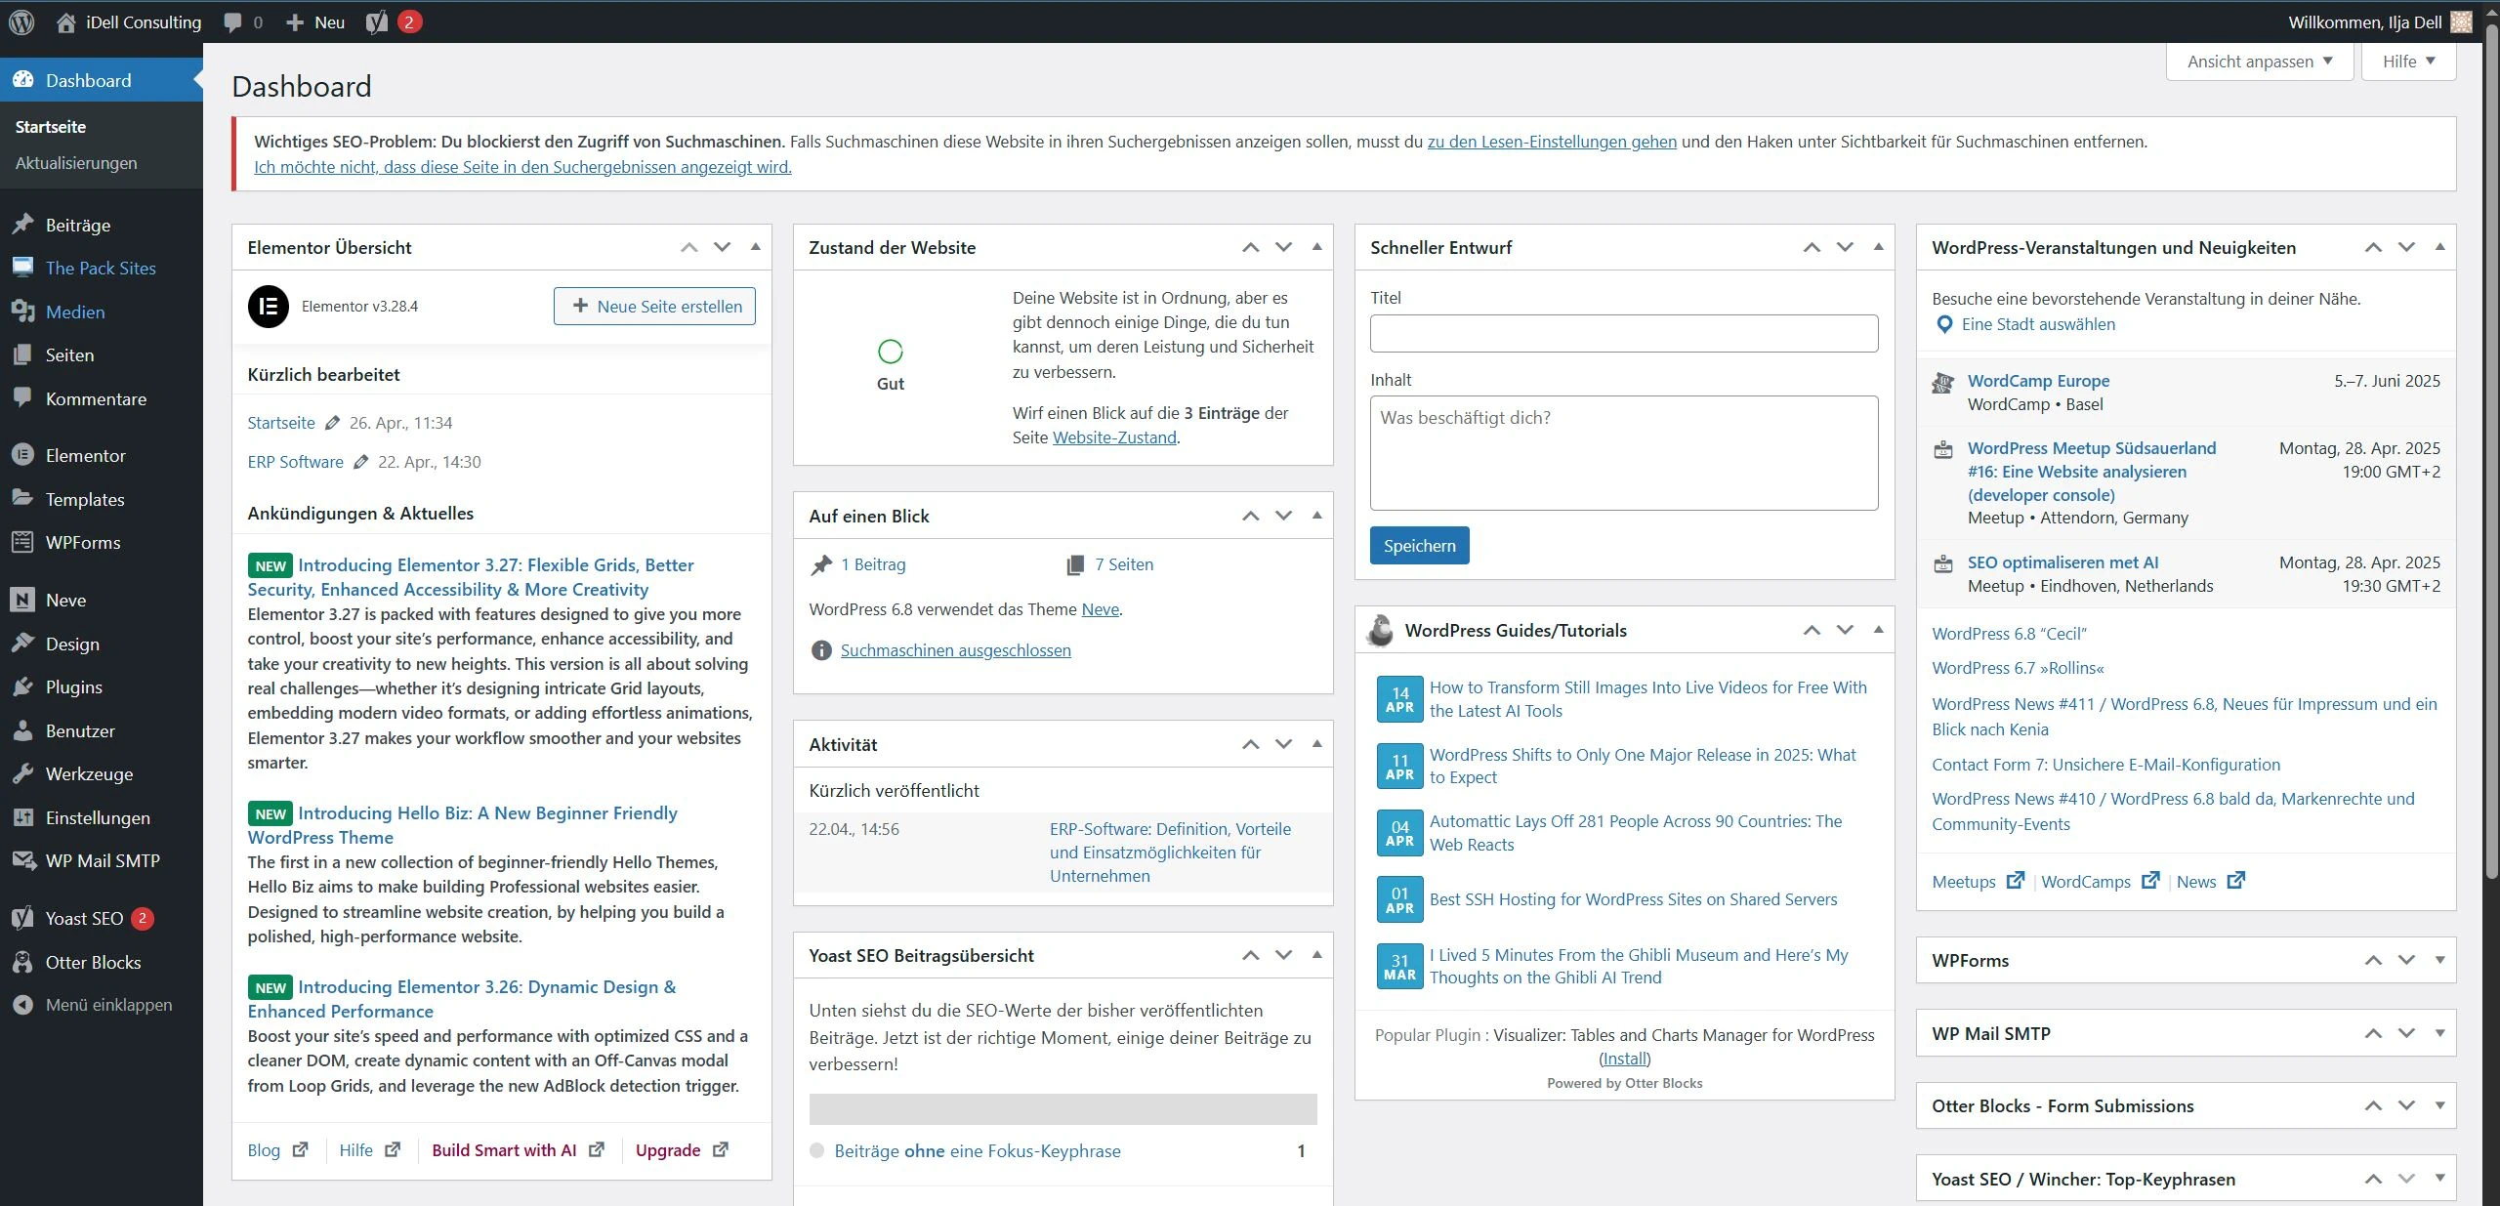Click into the Titel input field
The image size is (2500, 1206).
coord(1624,333)
